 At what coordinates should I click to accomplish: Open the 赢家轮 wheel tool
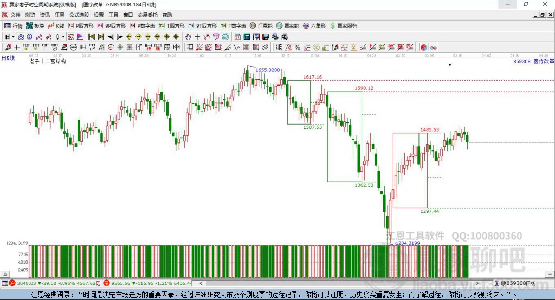pos(288,26)
